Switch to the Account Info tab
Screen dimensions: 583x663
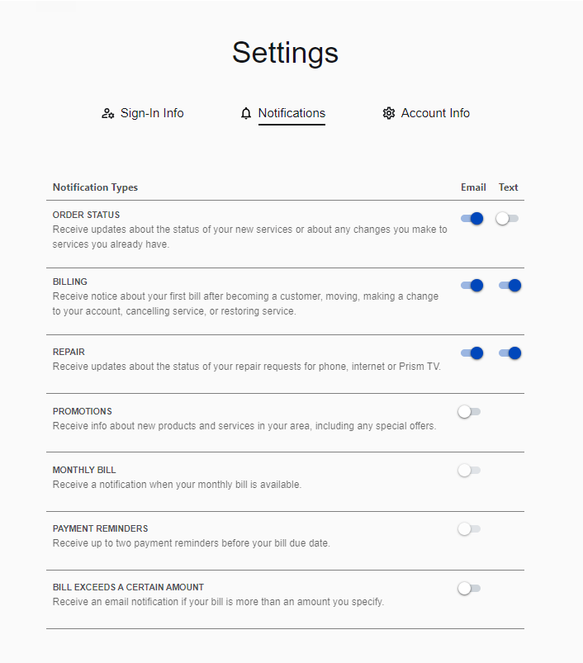point(435,113)
